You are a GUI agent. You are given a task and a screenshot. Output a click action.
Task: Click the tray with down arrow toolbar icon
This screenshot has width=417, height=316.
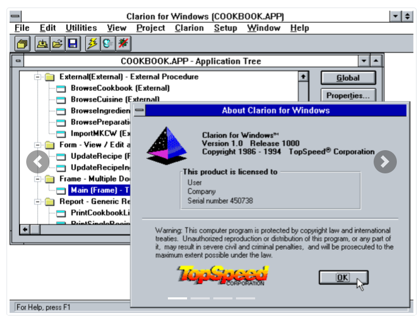tap(42, 43)
